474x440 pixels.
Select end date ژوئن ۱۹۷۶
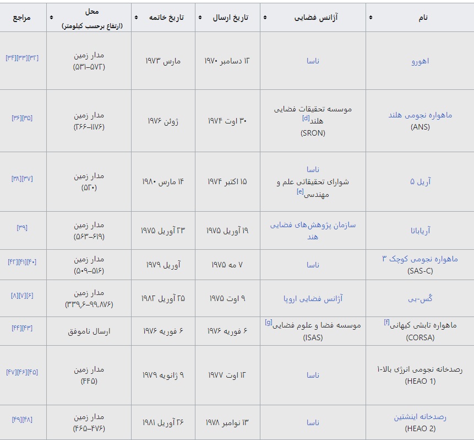[x=163, y=121]
